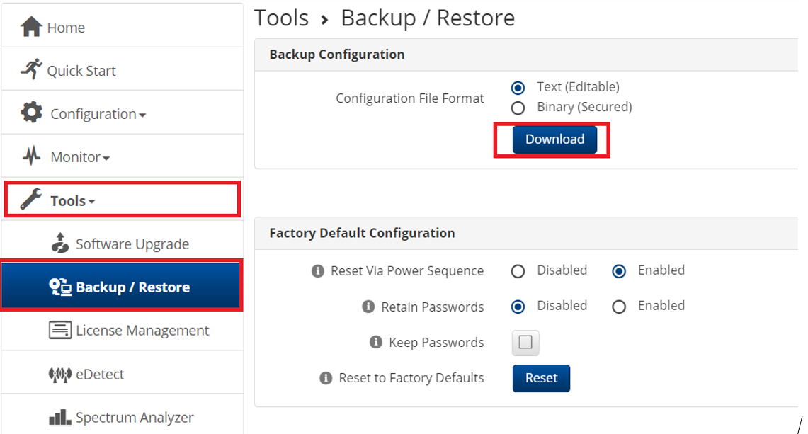Click info icon beside Reset Via Power Sequence
The height and width of the screenshot is (434, 808).
317,271
